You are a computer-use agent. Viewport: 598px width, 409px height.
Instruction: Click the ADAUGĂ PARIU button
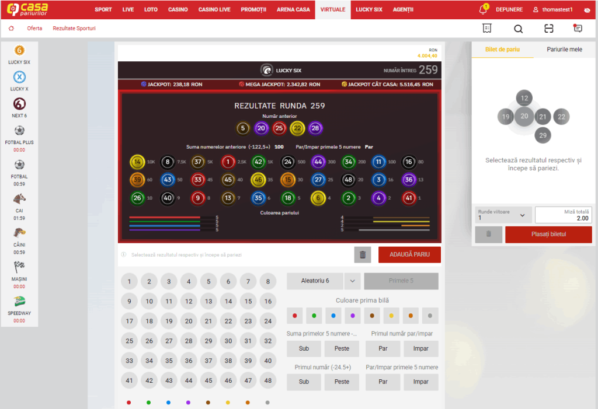coord(409,254)
